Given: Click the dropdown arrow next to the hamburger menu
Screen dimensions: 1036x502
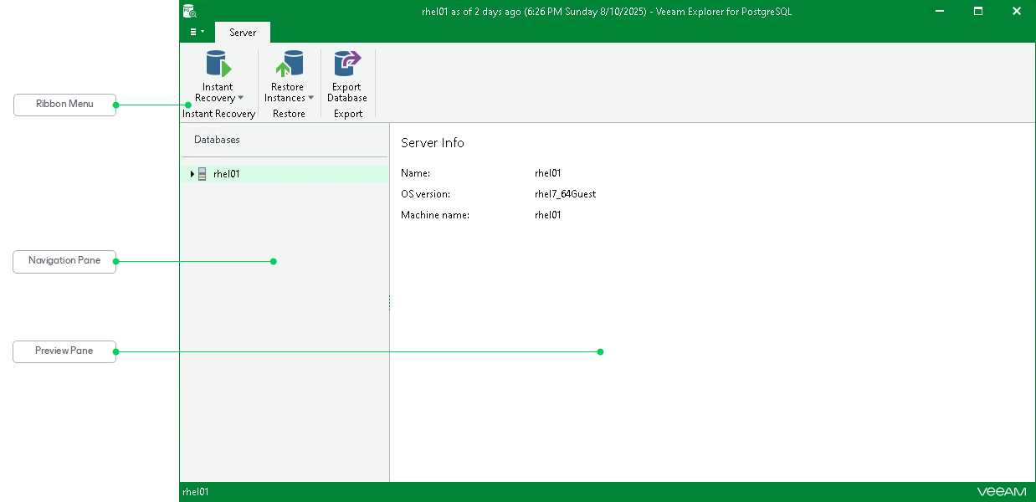Looking at the screenshot, I should point(203,31).
